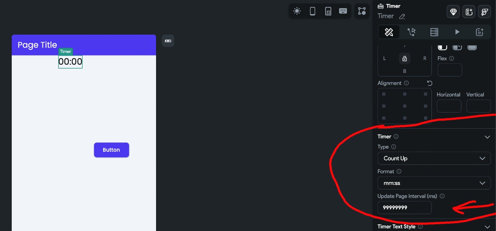Open the mm:ss format dropdown
Screen dimensions: 496x231
[434, 183]
